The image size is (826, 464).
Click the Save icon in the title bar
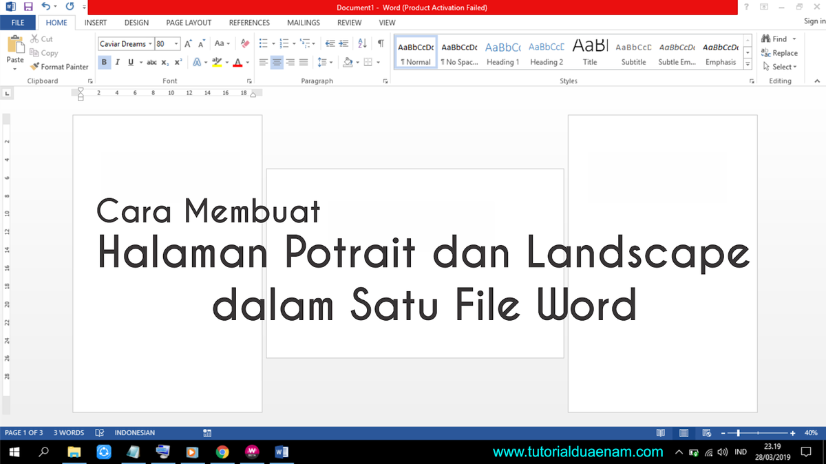pos(28,7)
